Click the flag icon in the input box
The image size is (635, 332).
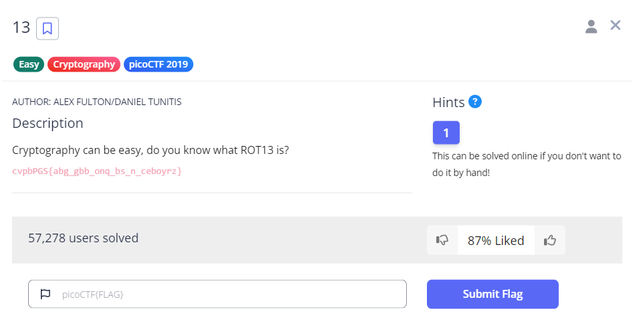46,294
